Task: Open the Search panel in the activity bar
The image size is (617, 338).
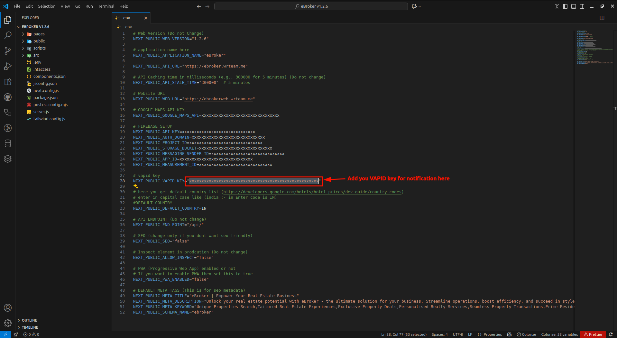Action: point(8,35)
